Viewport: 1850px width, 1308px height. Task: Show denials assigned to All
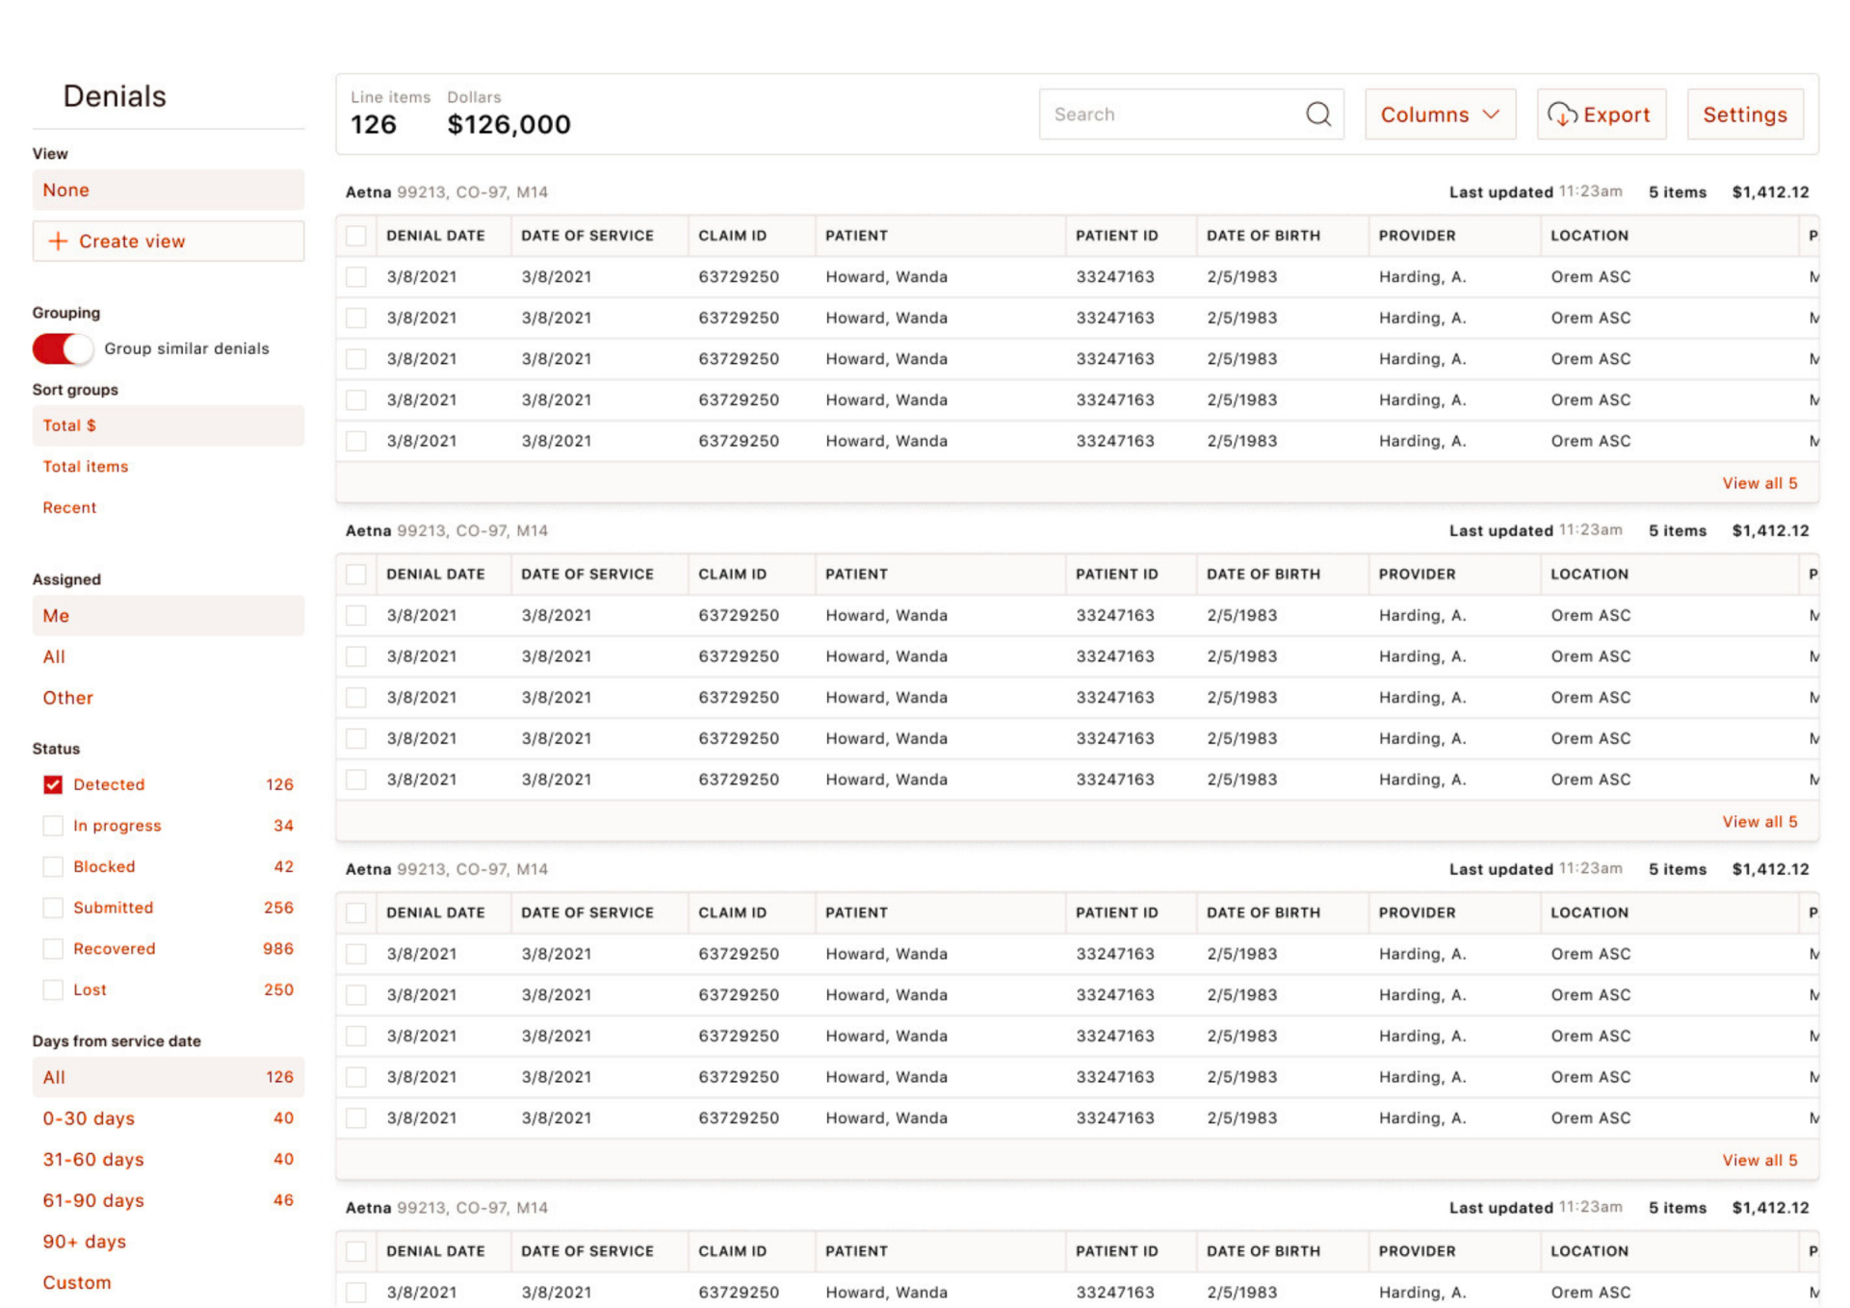[x=54, y=656]
